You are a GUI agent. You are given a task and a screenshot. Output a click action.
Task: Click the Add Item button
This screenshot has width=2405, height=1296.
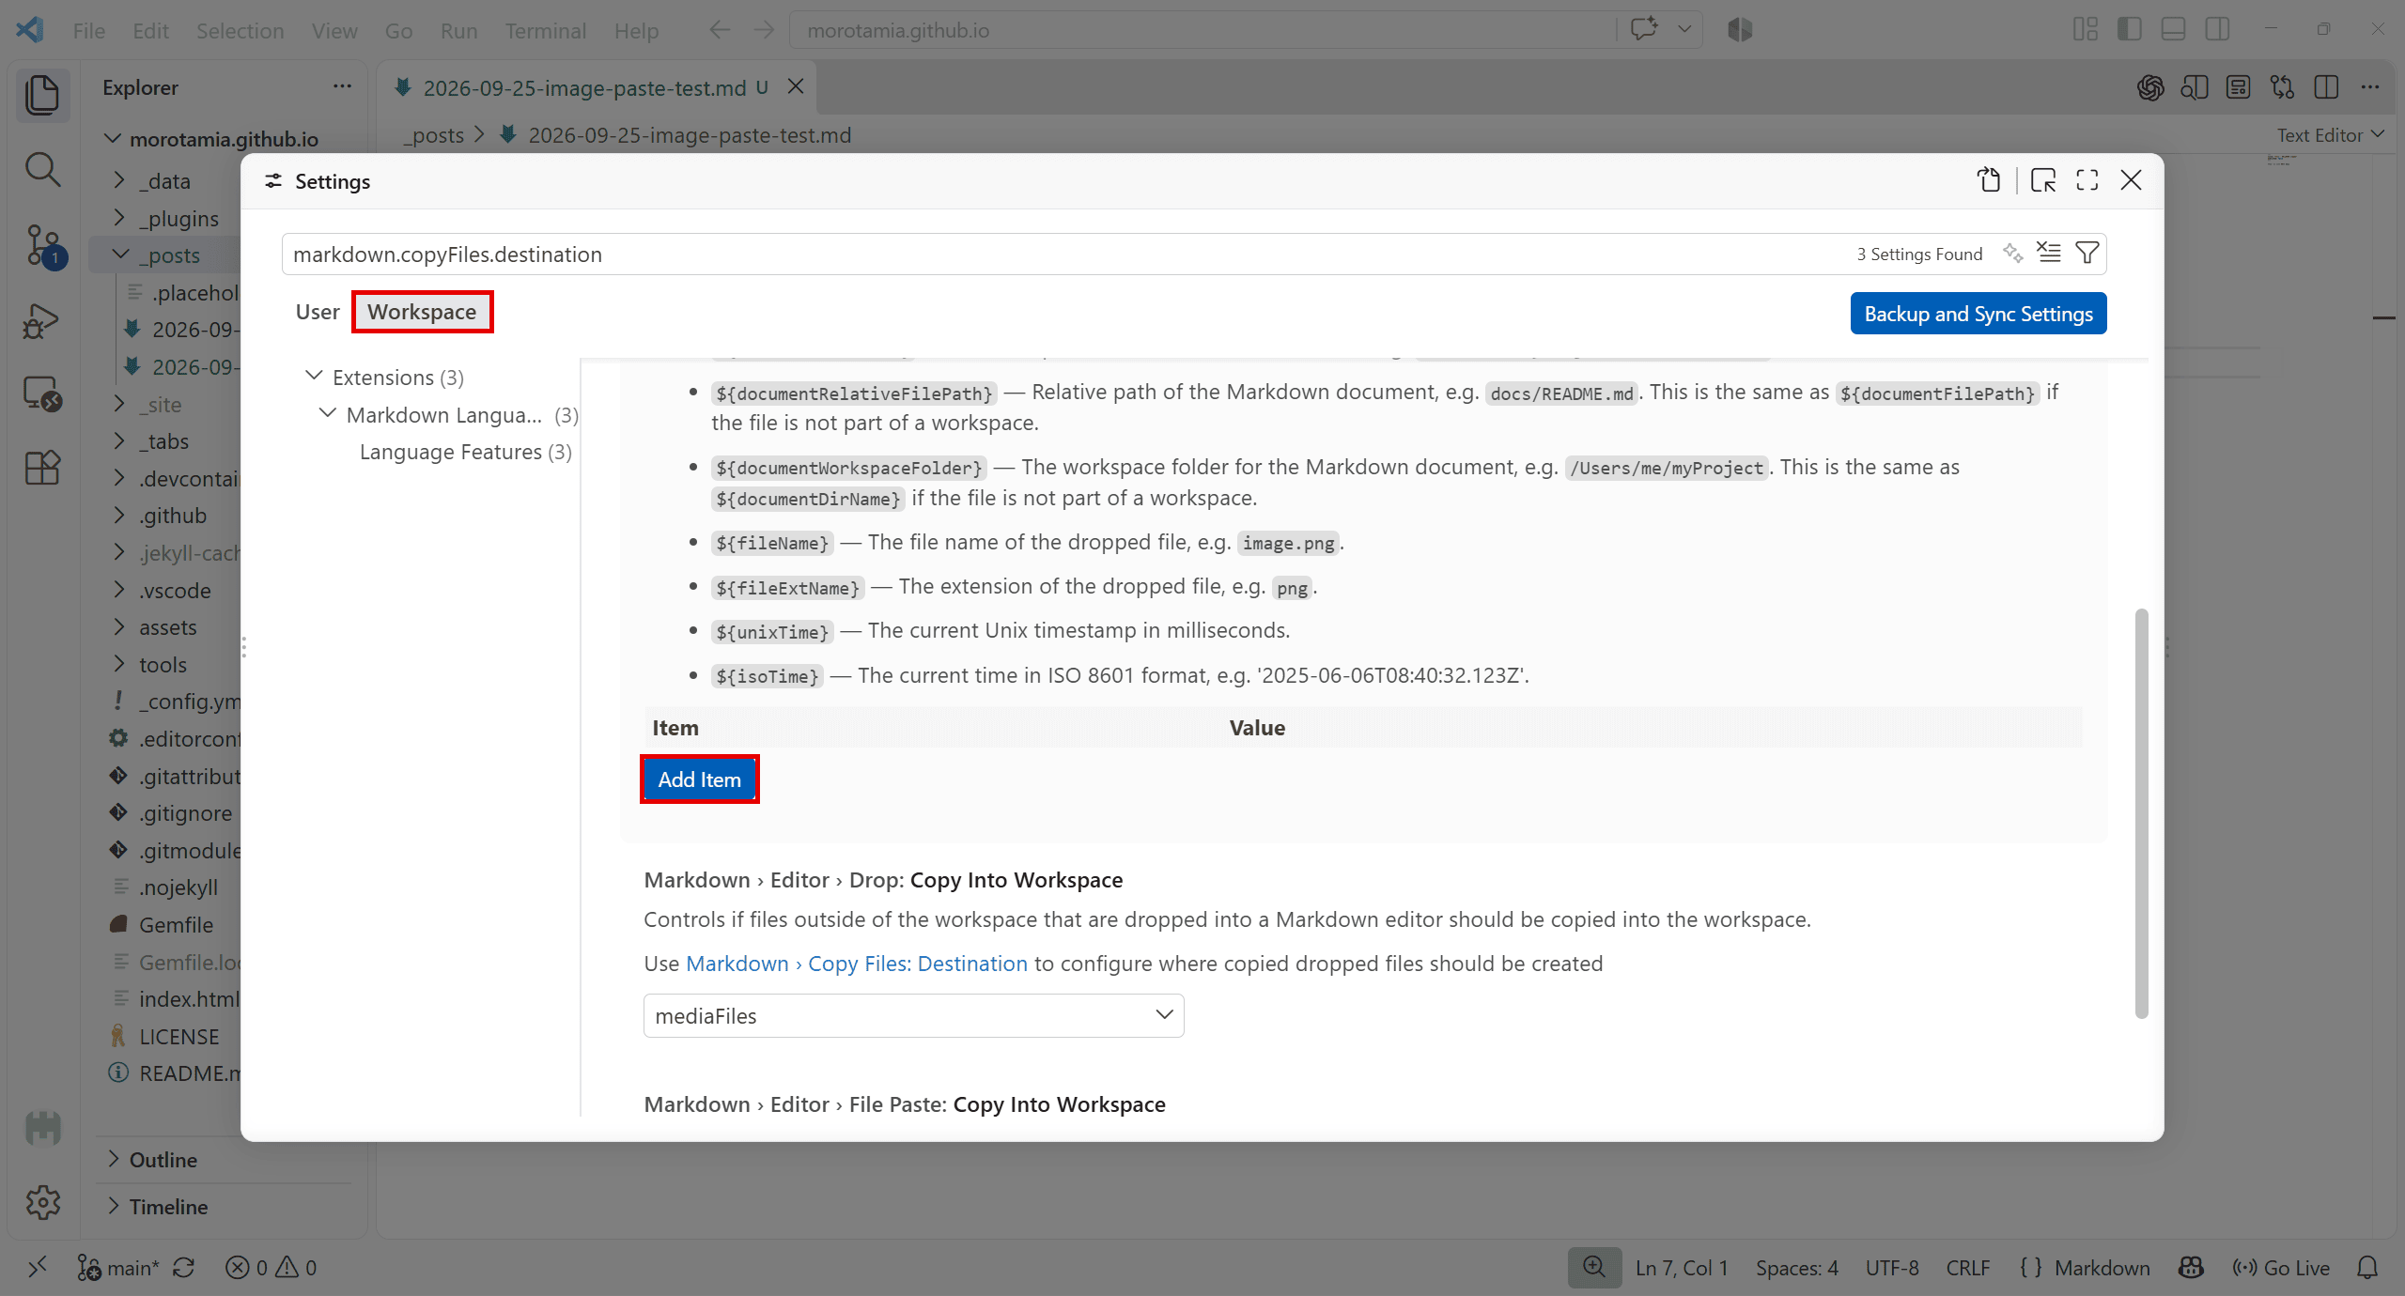(x=699, y=779)
